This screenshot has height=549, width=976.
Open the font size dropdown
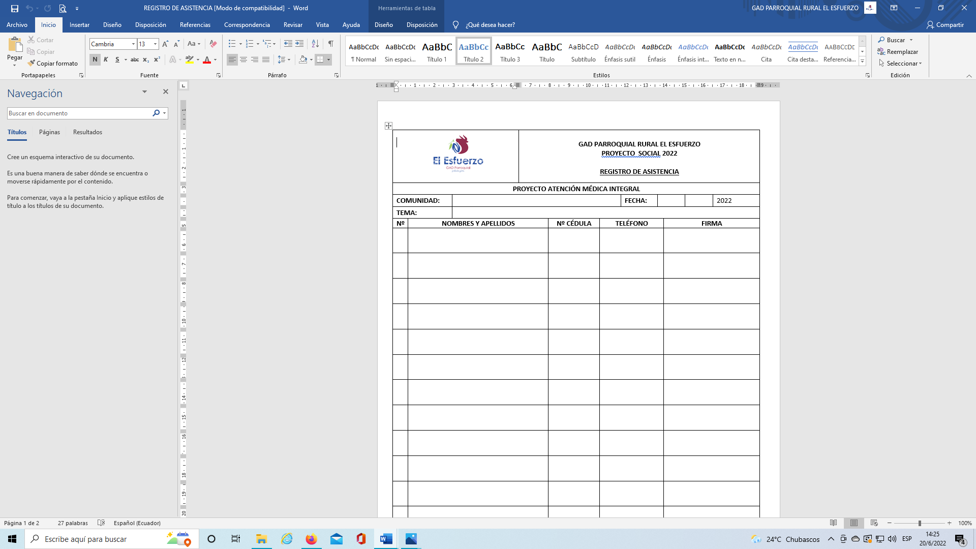155,44
